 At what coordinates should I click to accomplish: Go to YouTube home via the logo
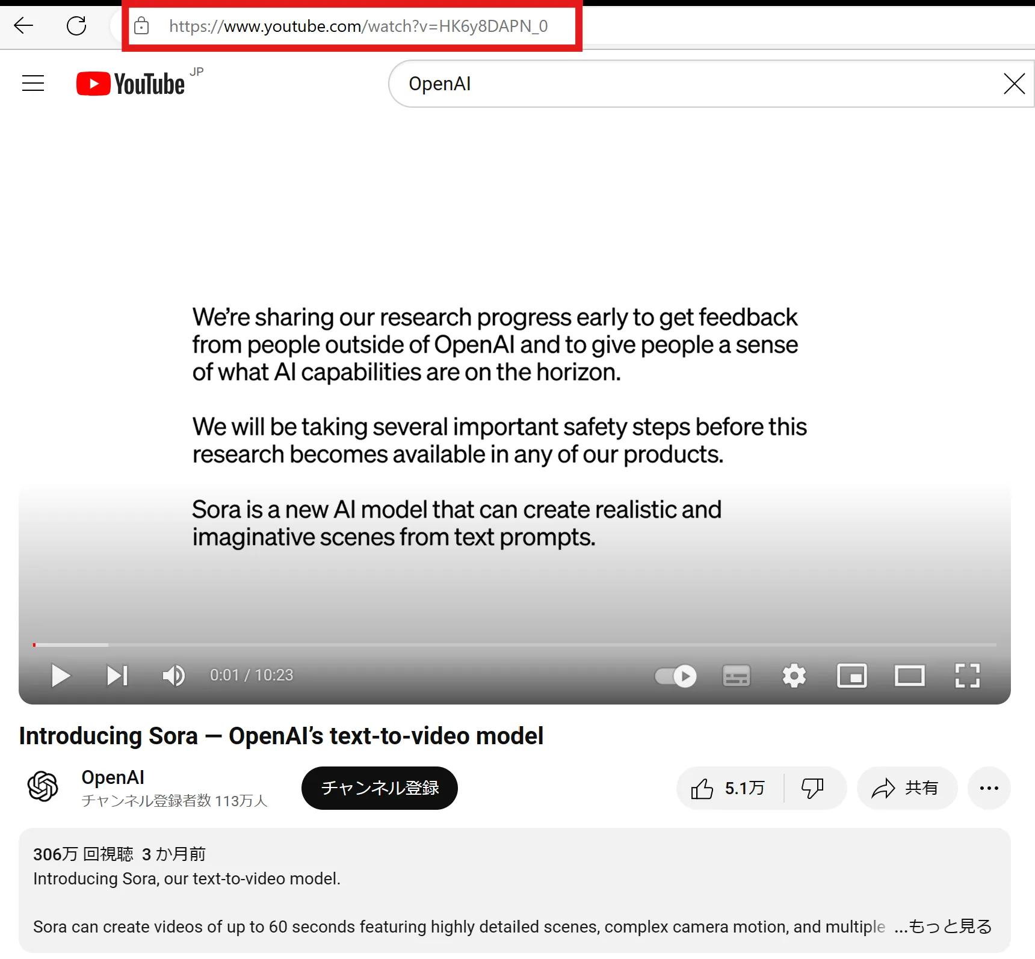point(131,84)
